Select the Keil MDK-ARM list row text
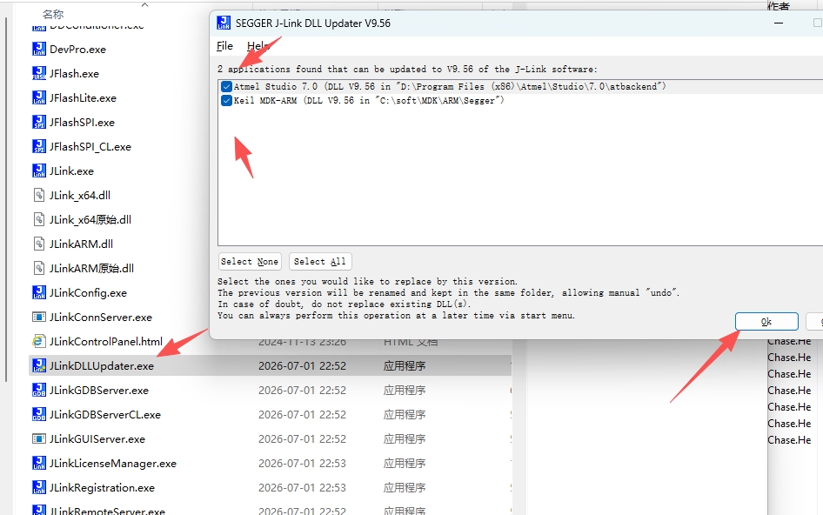The image size is (823, 515). 369,100
